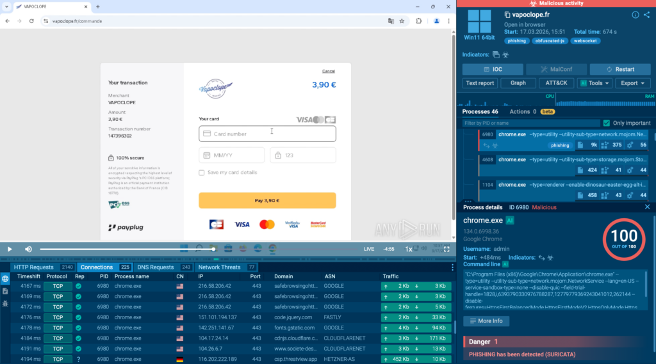Play the session recording
The height and width of the screenshot is (364, 656).
tap(10, 249)
